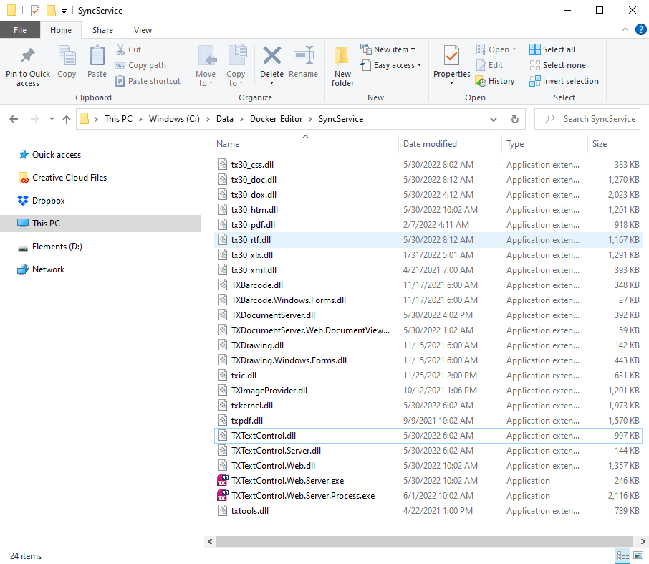Switch to Details view icon in status bar
The image size is (649, 564).
tap(622, 555)
